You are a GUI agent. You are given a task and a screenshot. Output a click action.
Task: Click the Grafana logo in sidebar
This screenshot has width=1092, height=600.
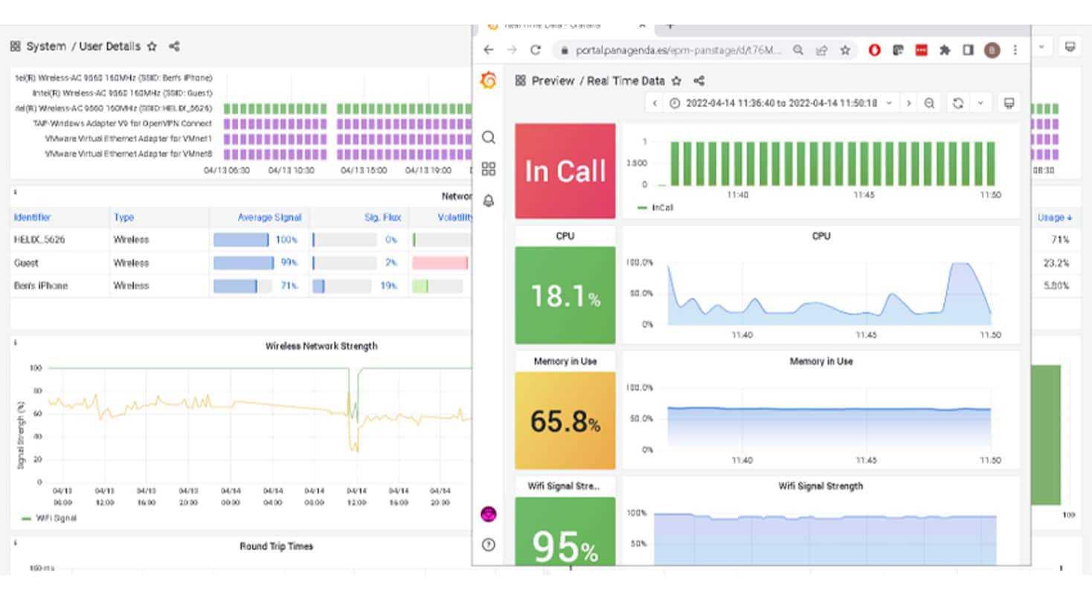[x=488, y=81]
